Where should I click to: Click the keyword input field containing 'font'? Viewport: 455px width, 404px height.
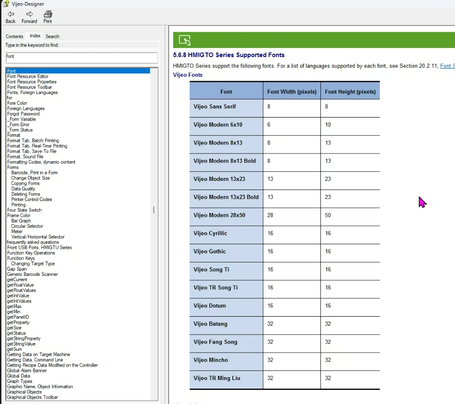[81, 58]
